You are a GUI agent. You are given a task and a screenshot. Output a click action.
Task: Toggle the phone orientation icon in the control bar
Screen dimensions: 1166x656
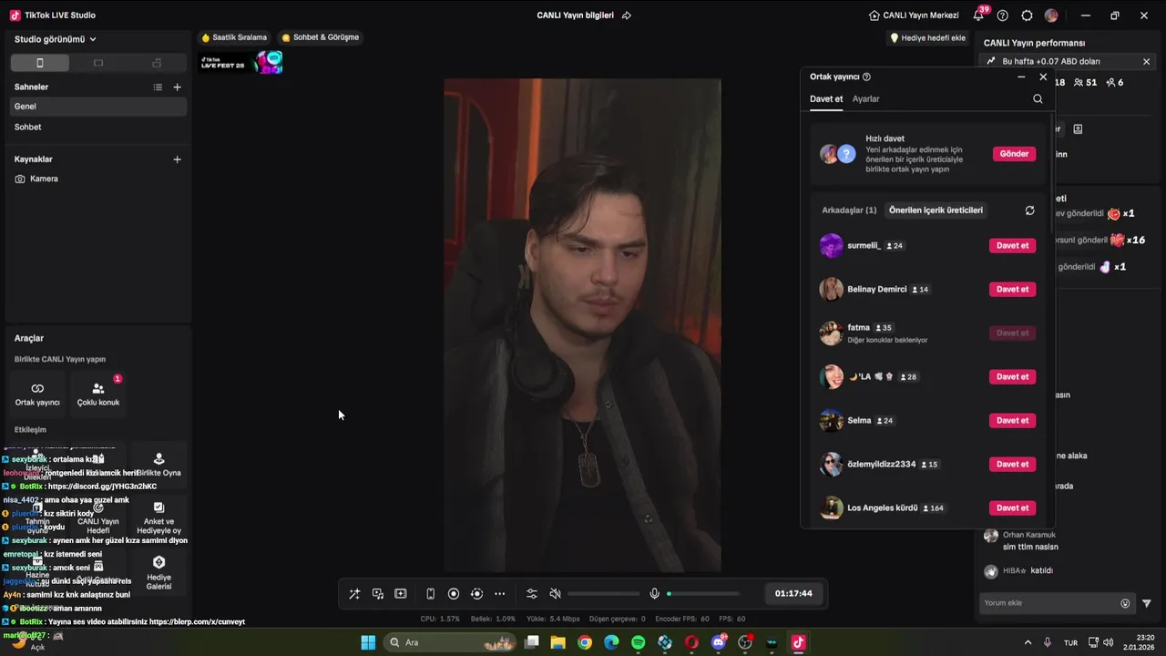[x=430, y=594]
